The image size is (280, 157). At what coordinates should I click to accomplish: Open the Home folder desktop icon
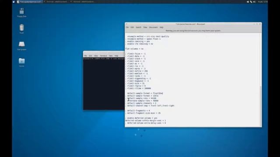21,62
